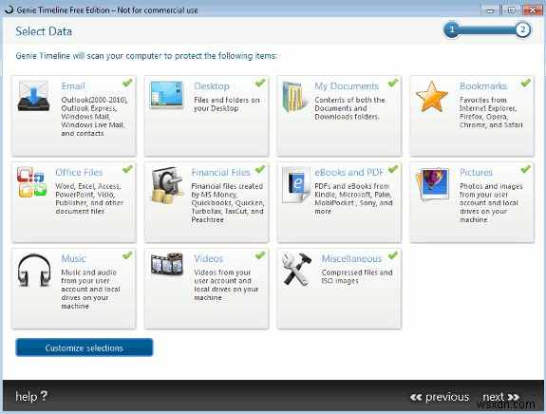Open the help link
The image size is (546, 414).
pos(31,396)
